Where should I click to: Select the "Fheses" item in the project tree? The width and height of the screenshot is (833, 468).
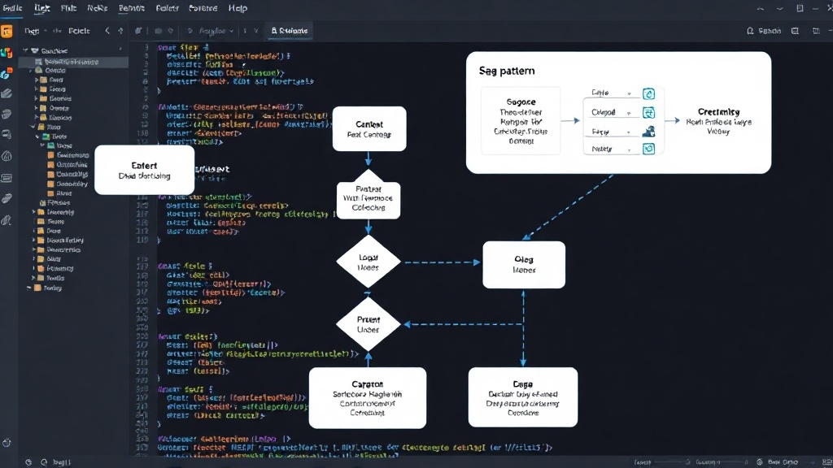click(55, 202)
